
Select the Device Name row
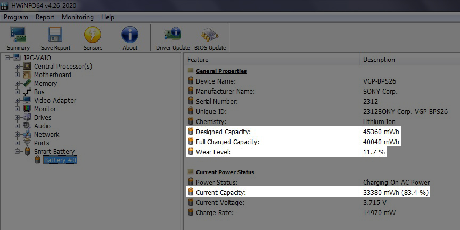(323, 81)
